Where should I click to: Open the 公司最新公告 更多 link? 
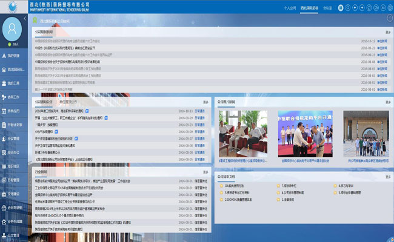[205, 102]
